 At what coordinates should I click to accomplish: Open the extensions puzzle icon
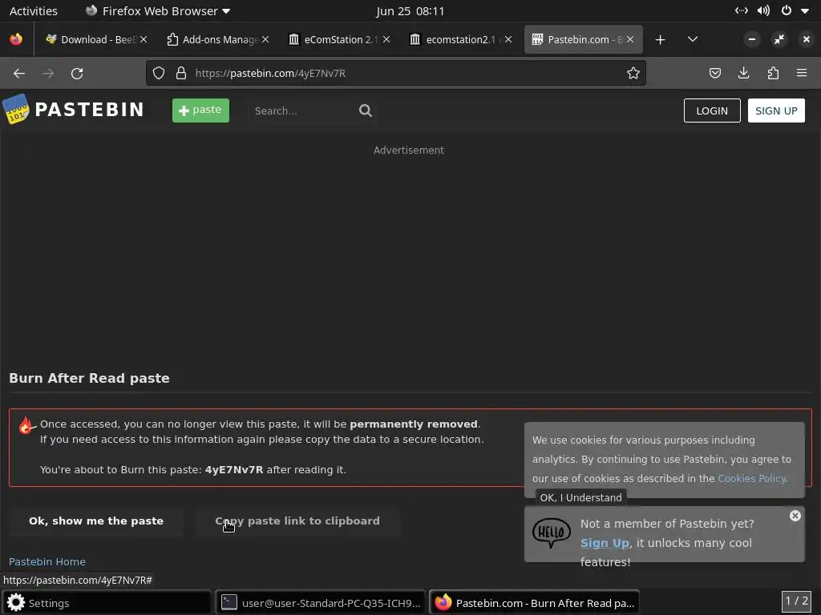(773, 73)
